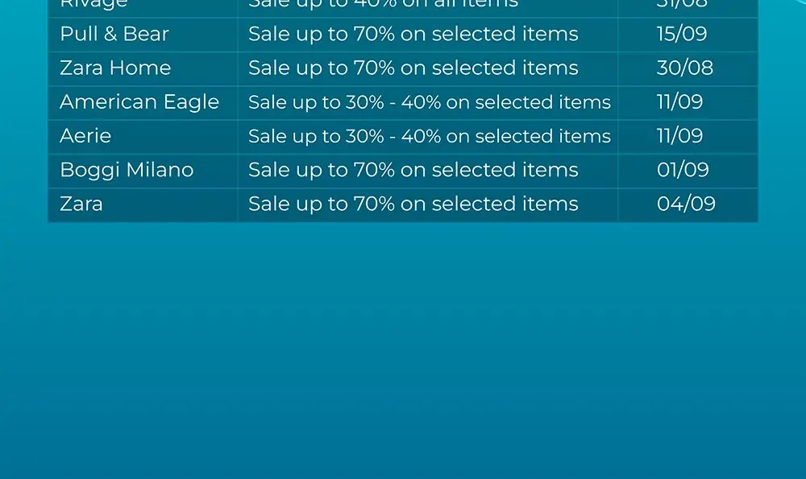The width and height of the screenshot is (806, 479).
Task: Click American Eagle's 11/09 end date
Action: (679, 102)
